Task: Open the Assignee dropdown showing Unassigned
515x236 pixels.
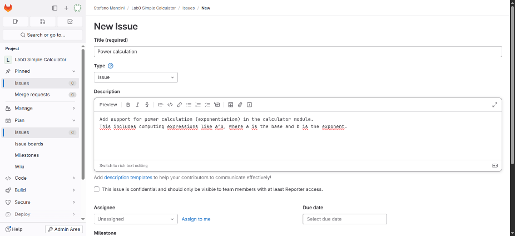Action: pyautogui.click(x=136, y=219)
